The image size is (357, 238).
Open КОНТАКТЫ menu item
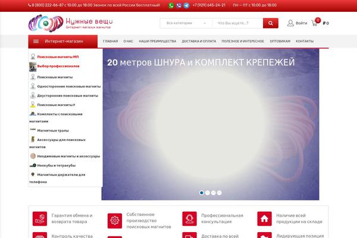pos(305,41)
